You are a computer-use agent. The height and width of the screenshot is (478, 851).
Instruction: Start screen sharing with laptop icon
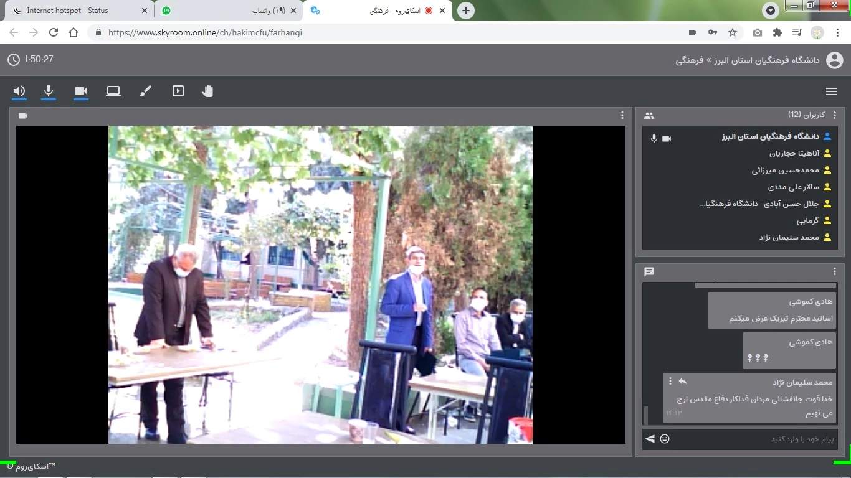click(x=113, y=91)
